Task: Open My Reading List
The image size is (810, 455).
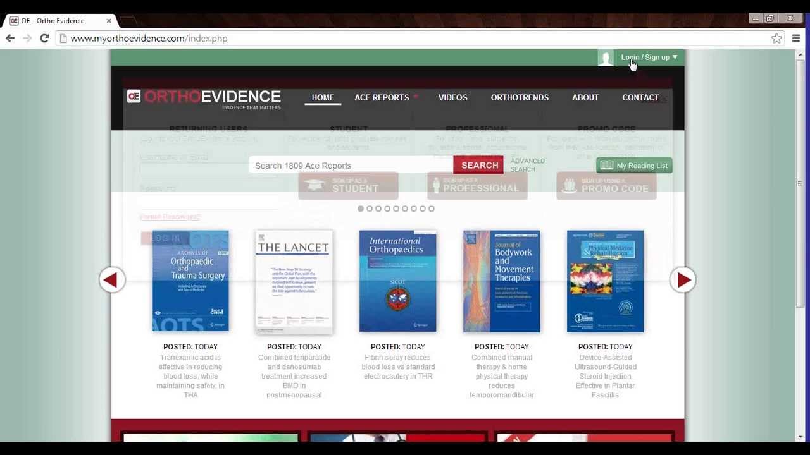Action: [634, 166]
